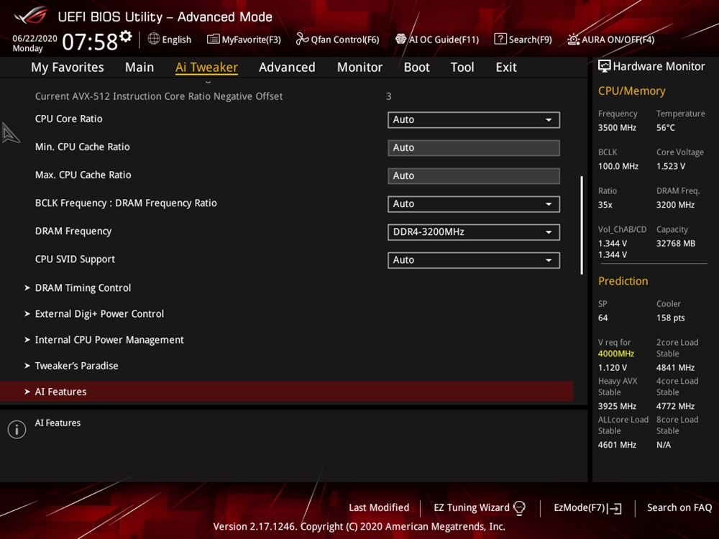Click the CPU/Memory section heading
719x539 pixels.
pos(631,91)
